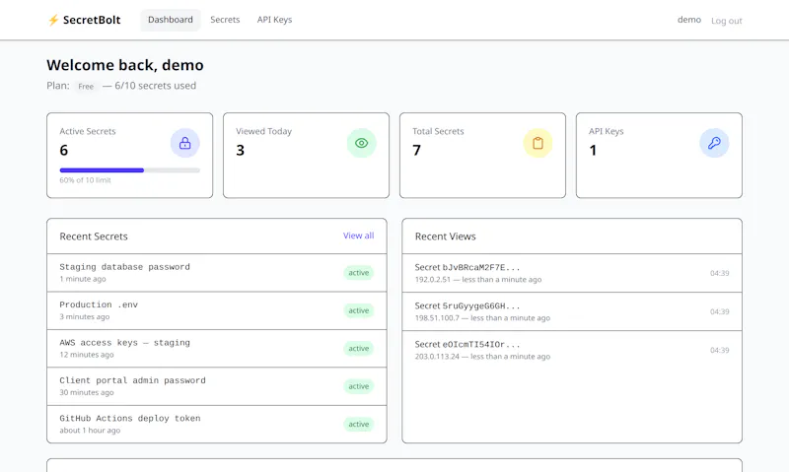Click the API Keys count 1
Screen dimensions: 789x472
tap(594, 151)
